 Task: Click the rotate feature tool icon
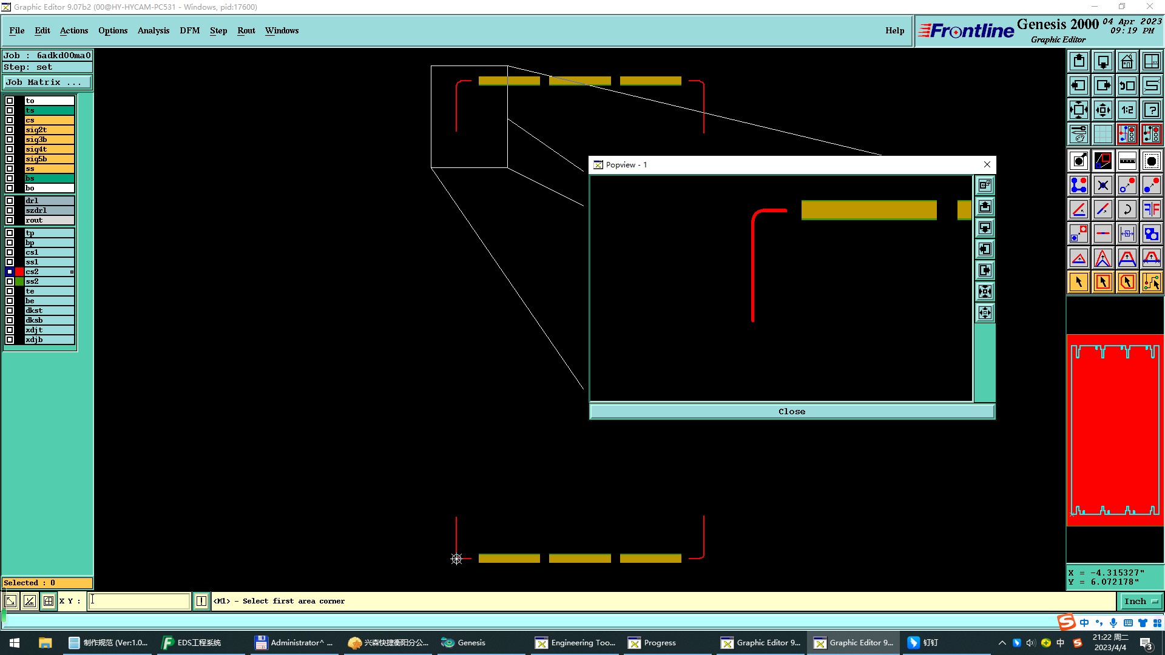tap(1127, 209)
